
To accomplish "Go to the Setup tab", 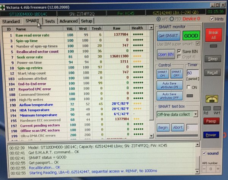I will (x=87, y=21).
